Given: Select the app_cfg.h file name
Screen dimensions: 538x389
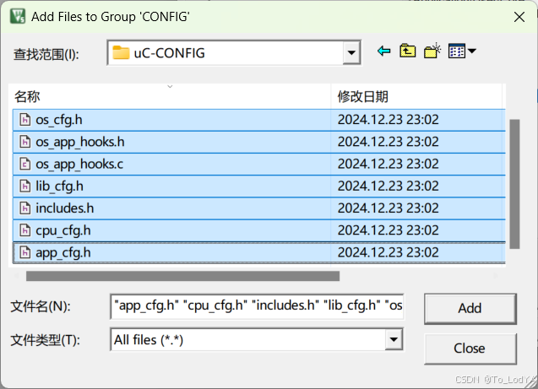Looking at the screenshot, I should pyautogui.click(x=63, y=253).
